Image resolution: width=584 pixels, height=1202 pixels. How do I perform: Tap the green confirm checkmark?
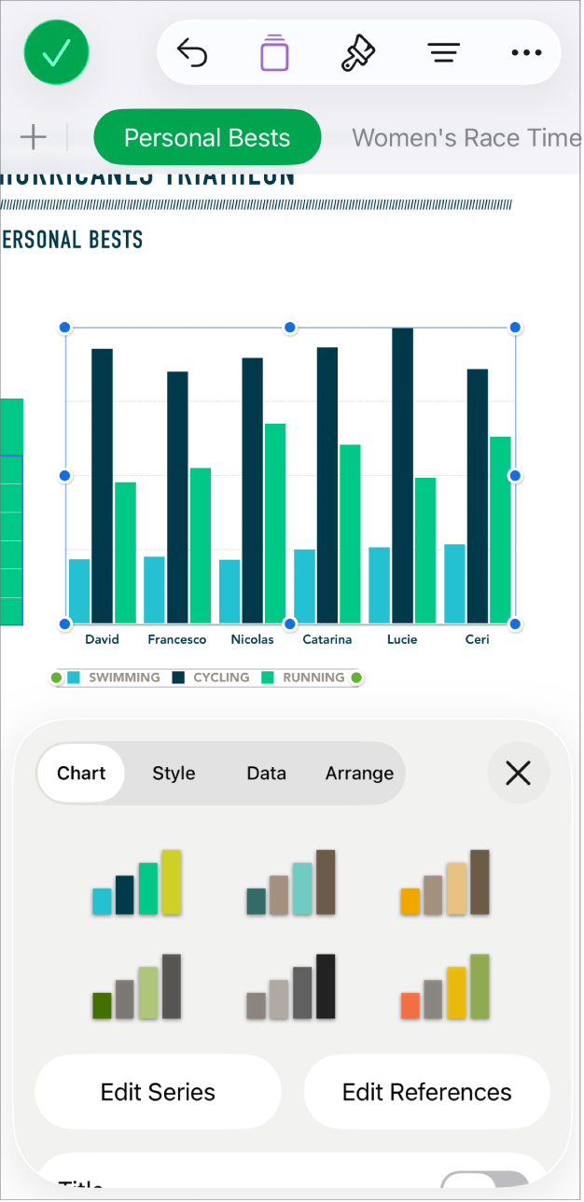[x=56, y=52]
